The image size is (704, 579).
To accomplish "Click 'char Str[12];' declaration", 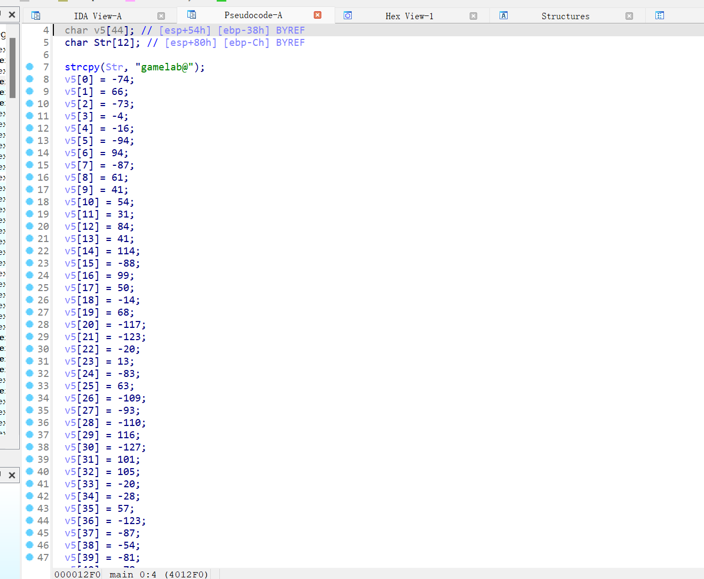I will (102, 43).
